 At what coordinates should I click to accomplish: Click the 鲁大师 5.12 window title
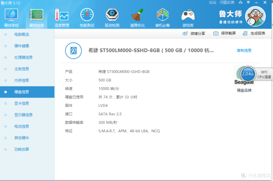(10, 3)
